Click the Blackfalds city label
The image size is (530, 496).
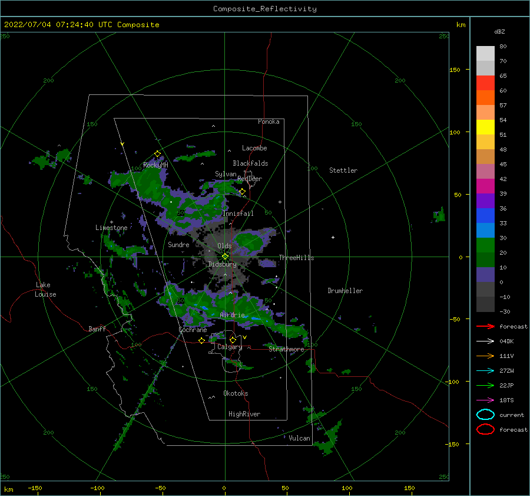coord(250,163)
